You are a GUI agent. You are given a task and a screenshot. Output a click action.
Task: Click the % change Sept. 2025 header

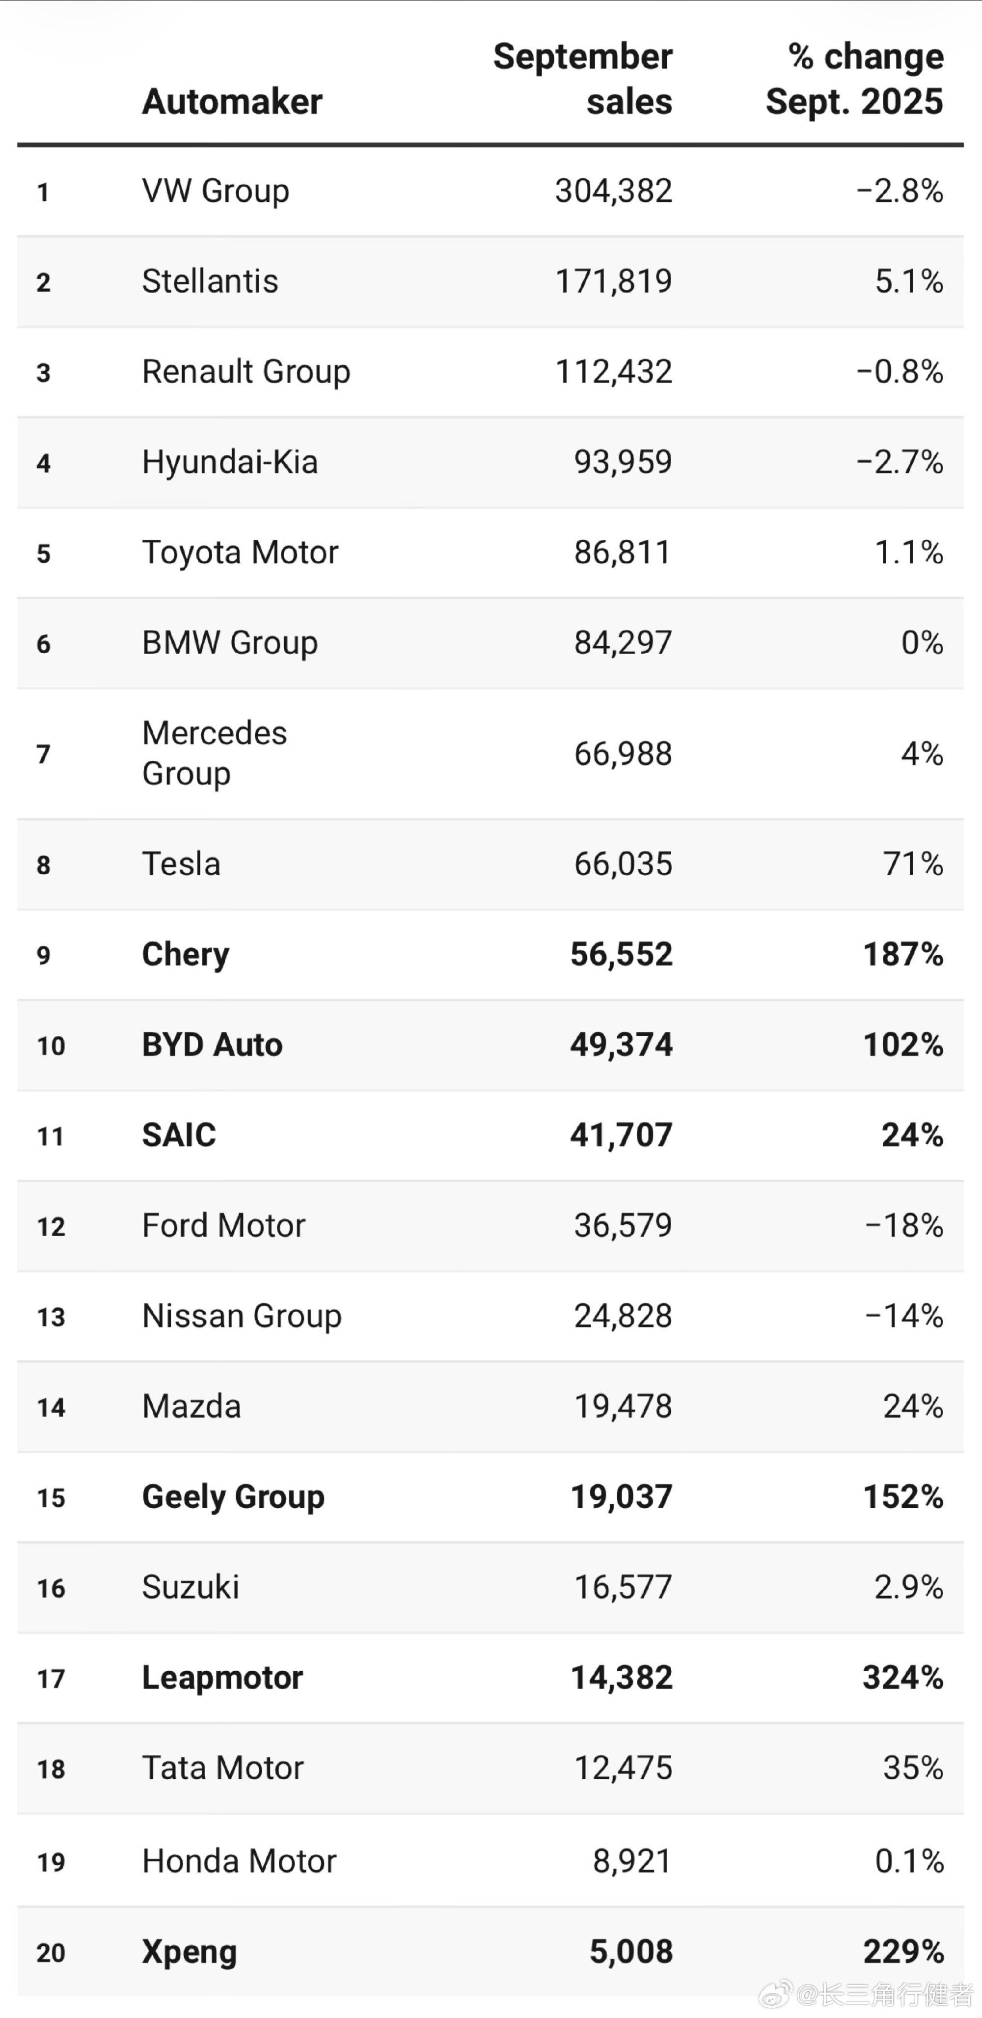854,79
